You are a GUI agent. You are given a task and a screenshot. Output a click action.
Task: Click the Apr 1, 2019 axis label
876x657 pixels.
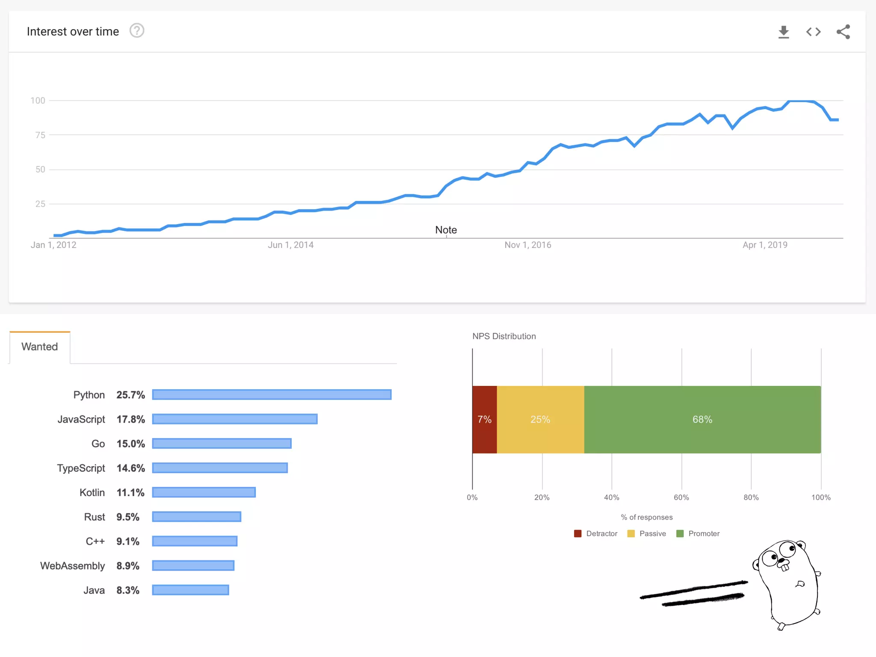[765, 245]
